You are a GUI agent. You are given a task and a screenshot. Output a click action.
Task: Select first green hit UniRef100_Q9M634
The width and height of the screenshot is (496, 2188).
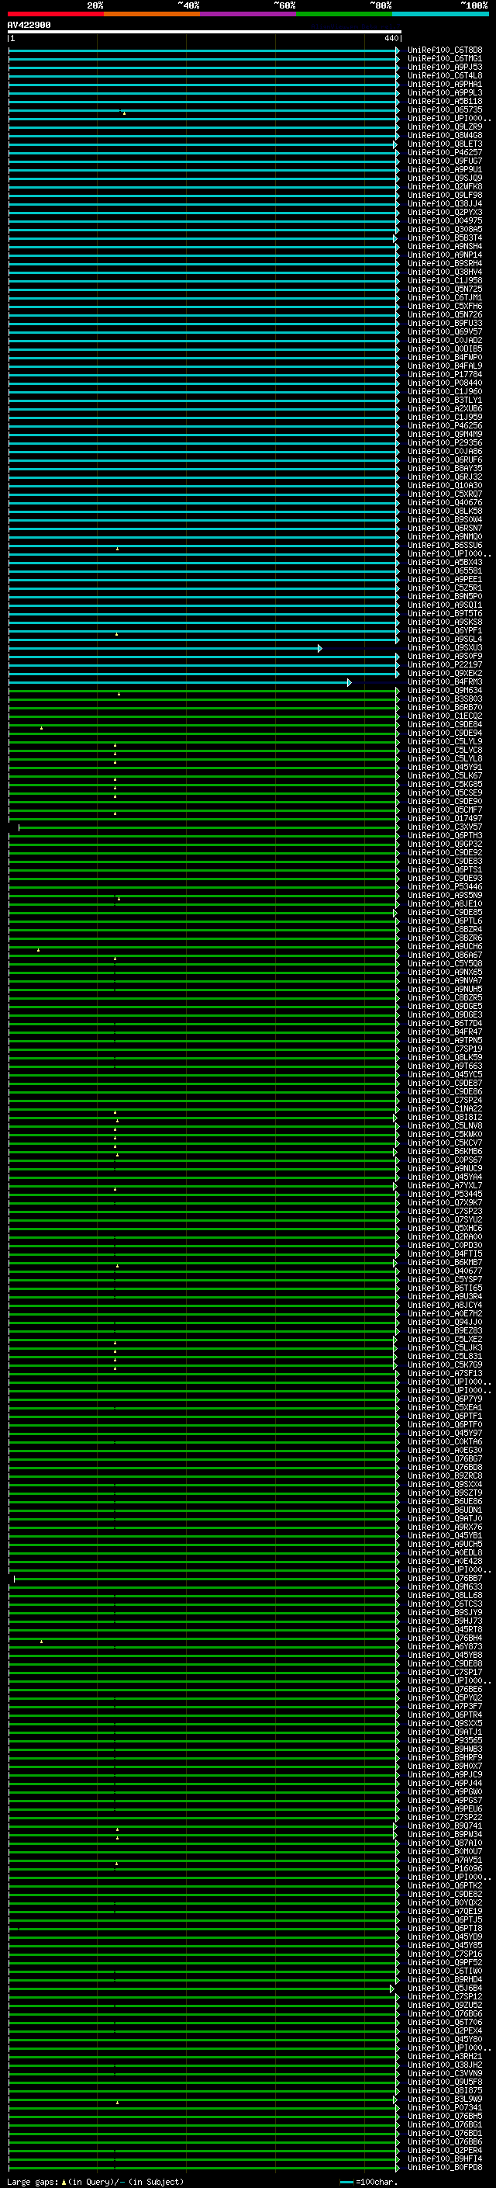coord(445,691)
